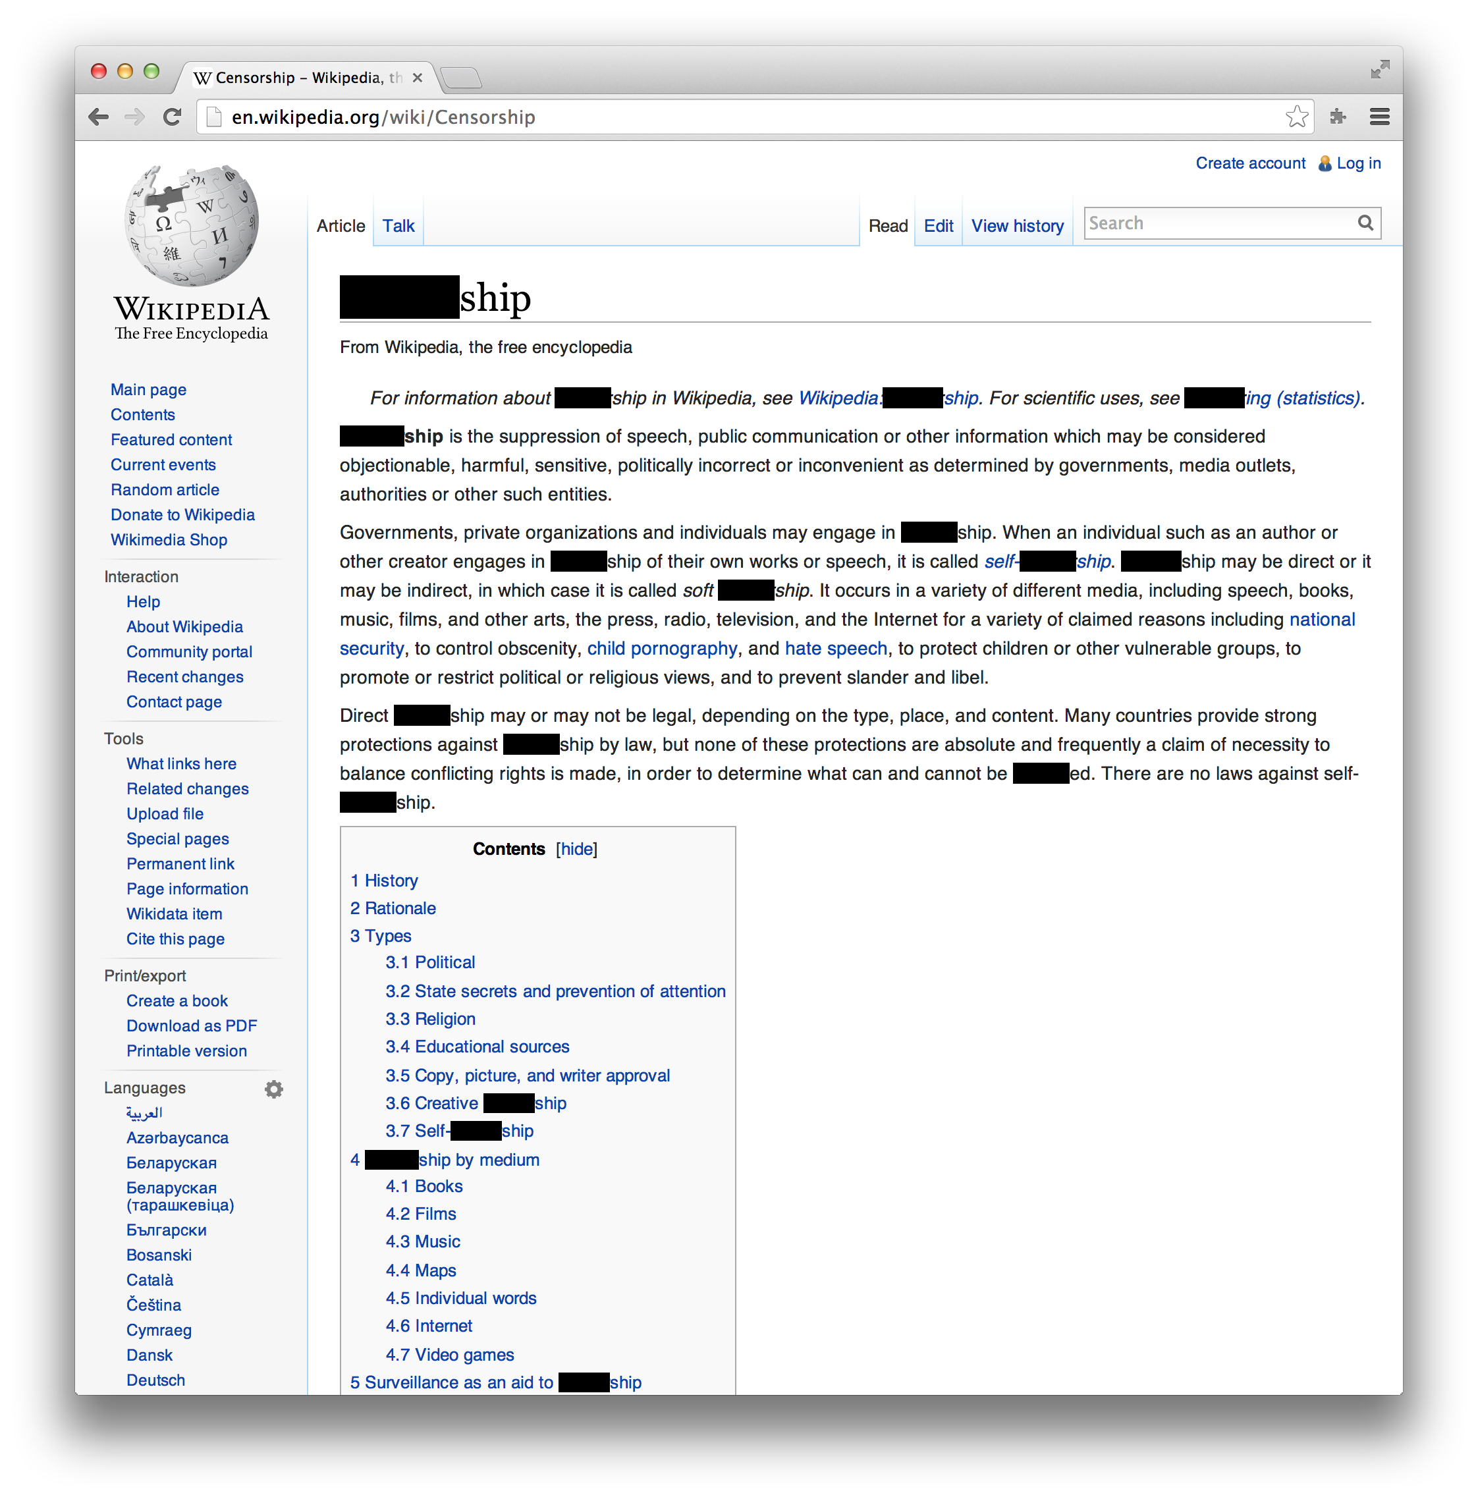Viewport: 1478px width, 1499px height.
Task: Open the View history tab
Action: click(x=1016, y=226)
